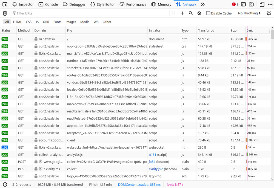Viewport: 274px width, 188px height.
Task: Clear all network requests using trash icon
Action: click(5, 13)
